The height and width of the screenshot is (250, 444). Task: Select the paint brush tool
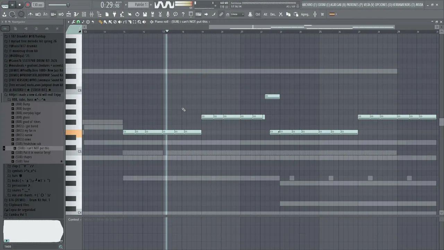tap(105, 22)
